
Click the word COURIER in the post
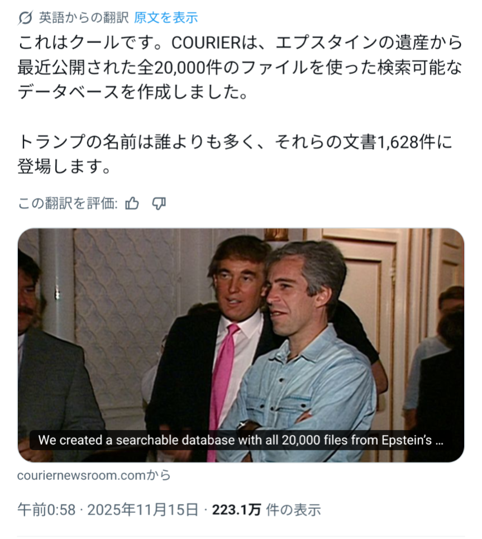[206, 43]
